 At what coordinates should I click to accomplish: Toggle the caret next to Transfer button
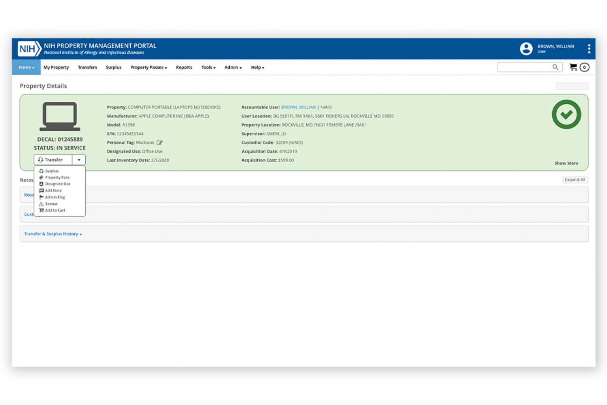(x=79, y=160)
